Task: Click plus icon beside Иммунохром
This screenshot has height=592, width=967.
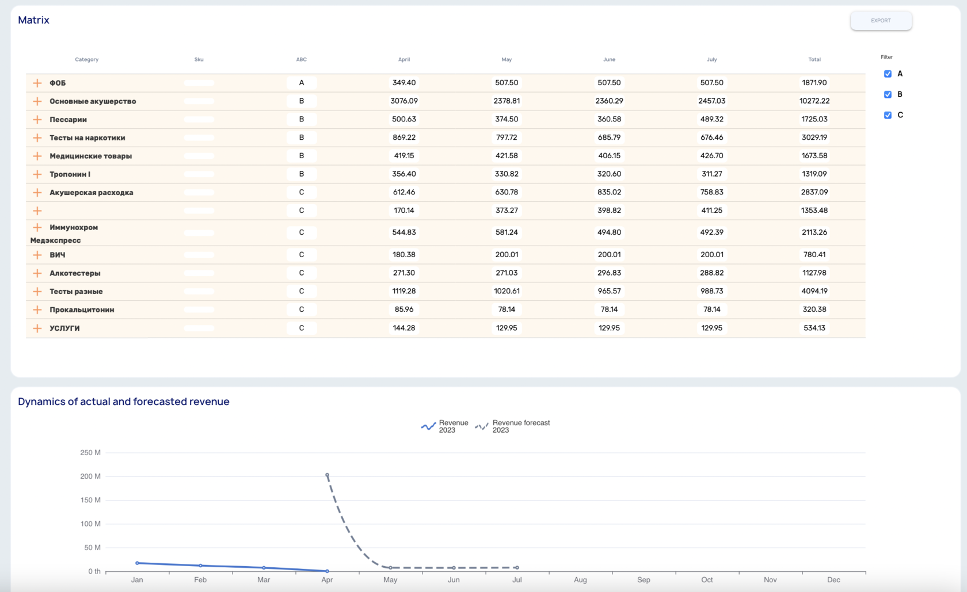Action: click(37, 227)
